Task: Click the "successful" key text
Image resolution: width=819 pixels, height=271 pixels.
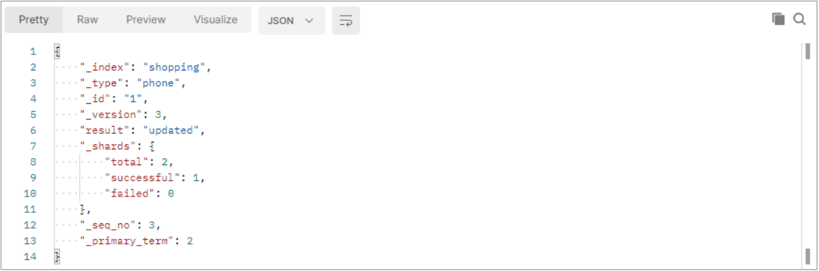Action: click(142, 178)
